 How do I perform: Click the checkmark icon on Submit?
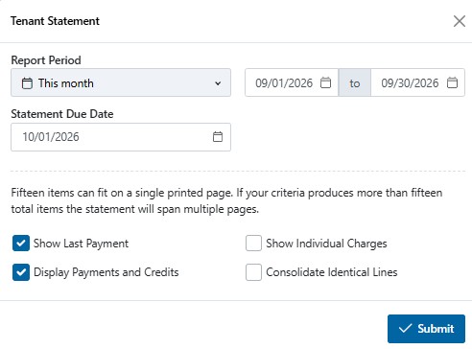pyautogui.click(x=405, y=329)
